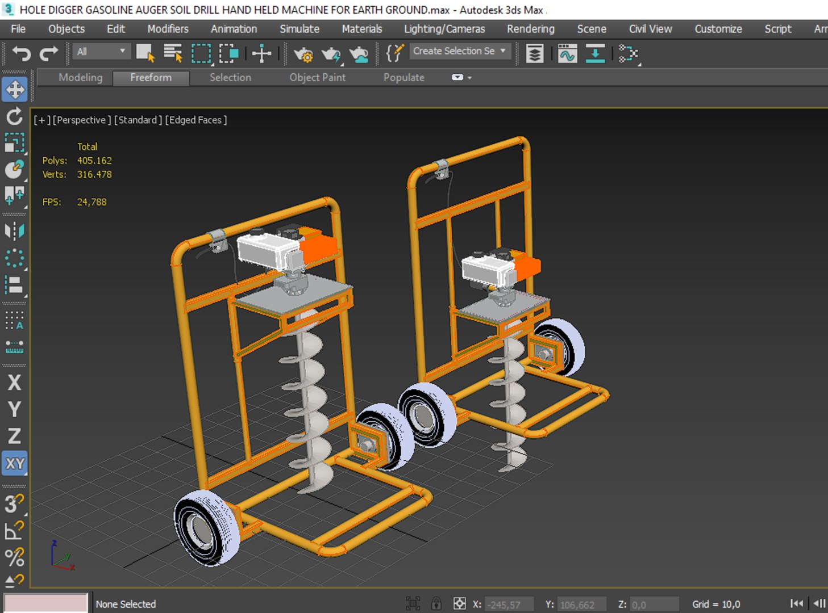Restrict transform to Z axis
828x613 pixels.
[15, 436]
